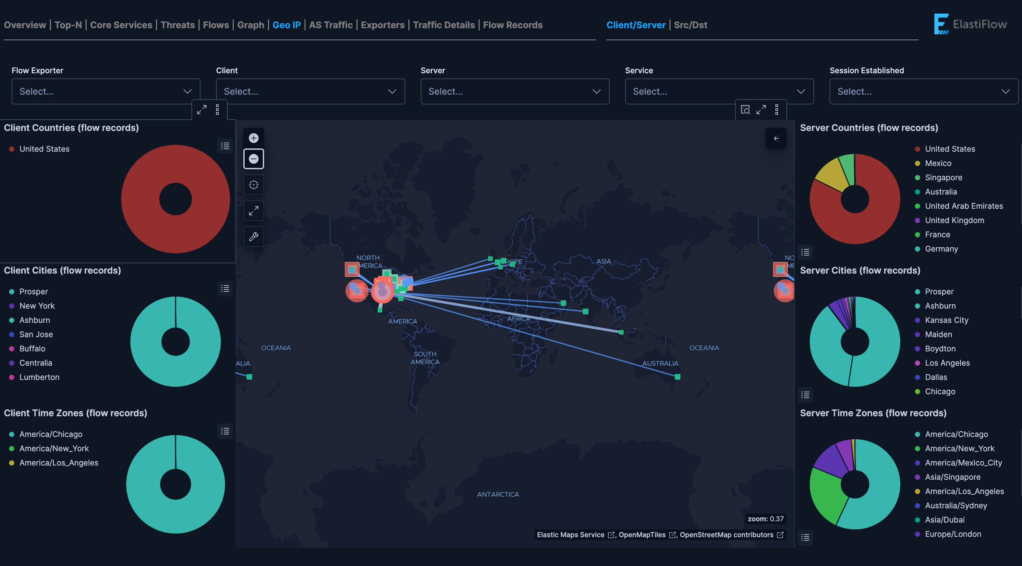Viewport: 1022px width, 566px height.
Task: Click the crosshair fit-to-data map icon
Action: [x=253, y=185]
